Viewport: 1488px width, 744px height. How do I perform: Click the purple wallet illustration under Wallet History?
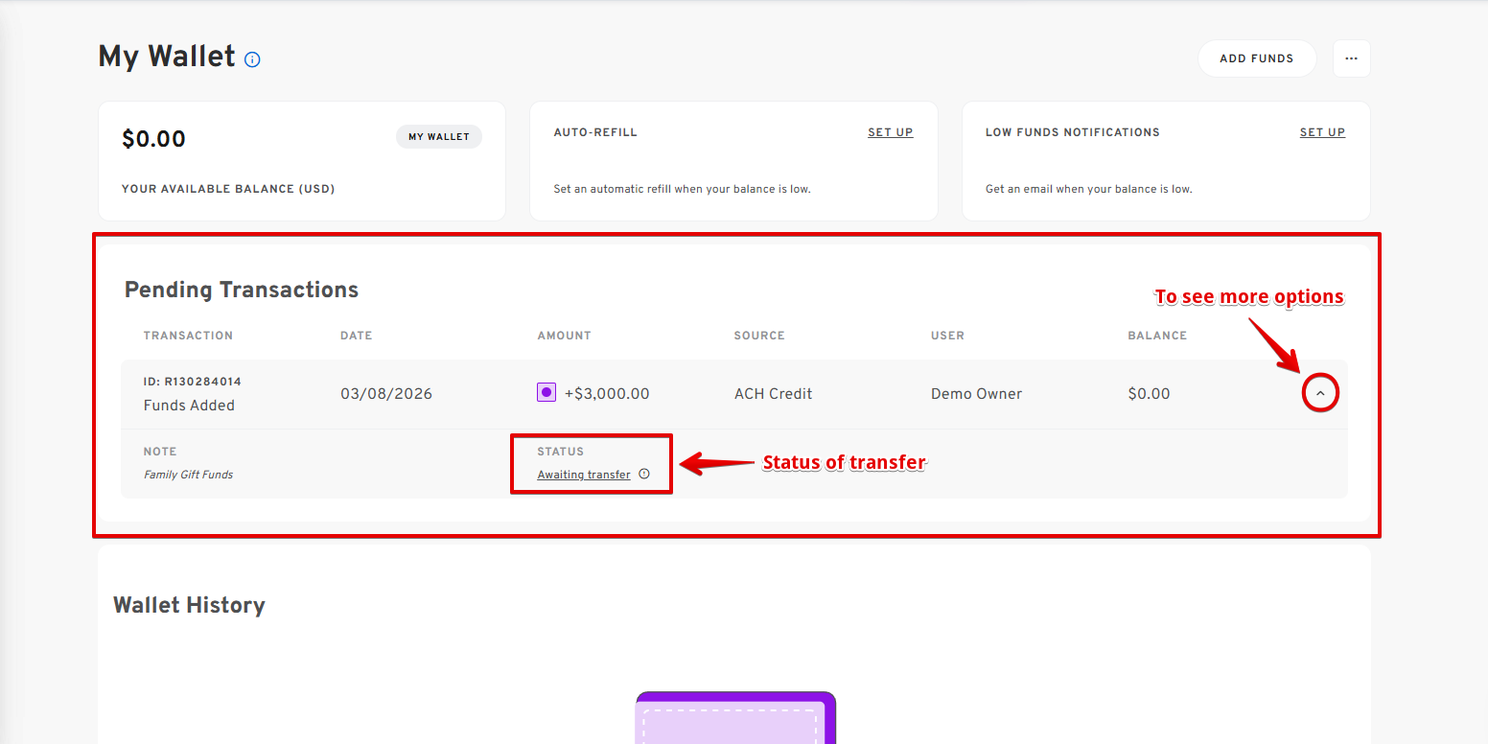coord(735,719)
